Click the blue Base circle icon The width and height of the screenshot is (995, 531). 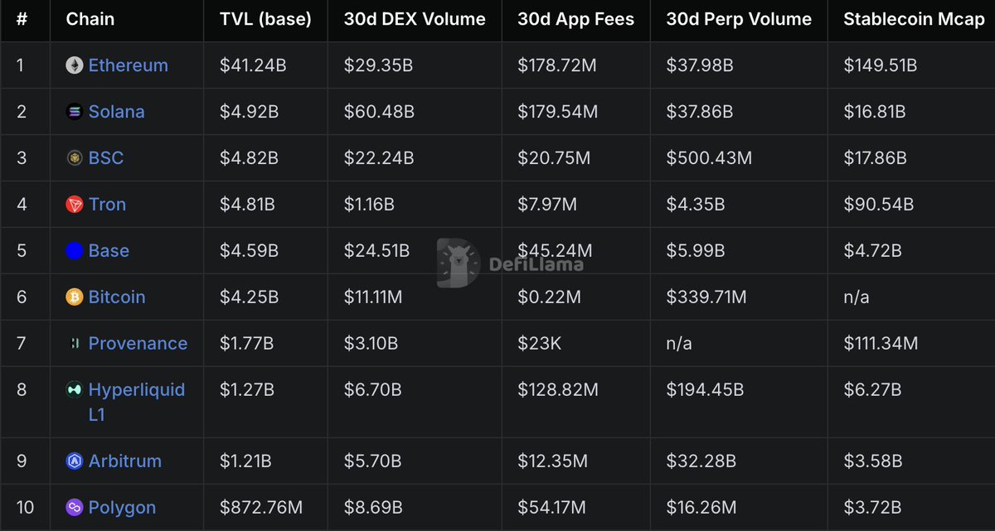75,251
